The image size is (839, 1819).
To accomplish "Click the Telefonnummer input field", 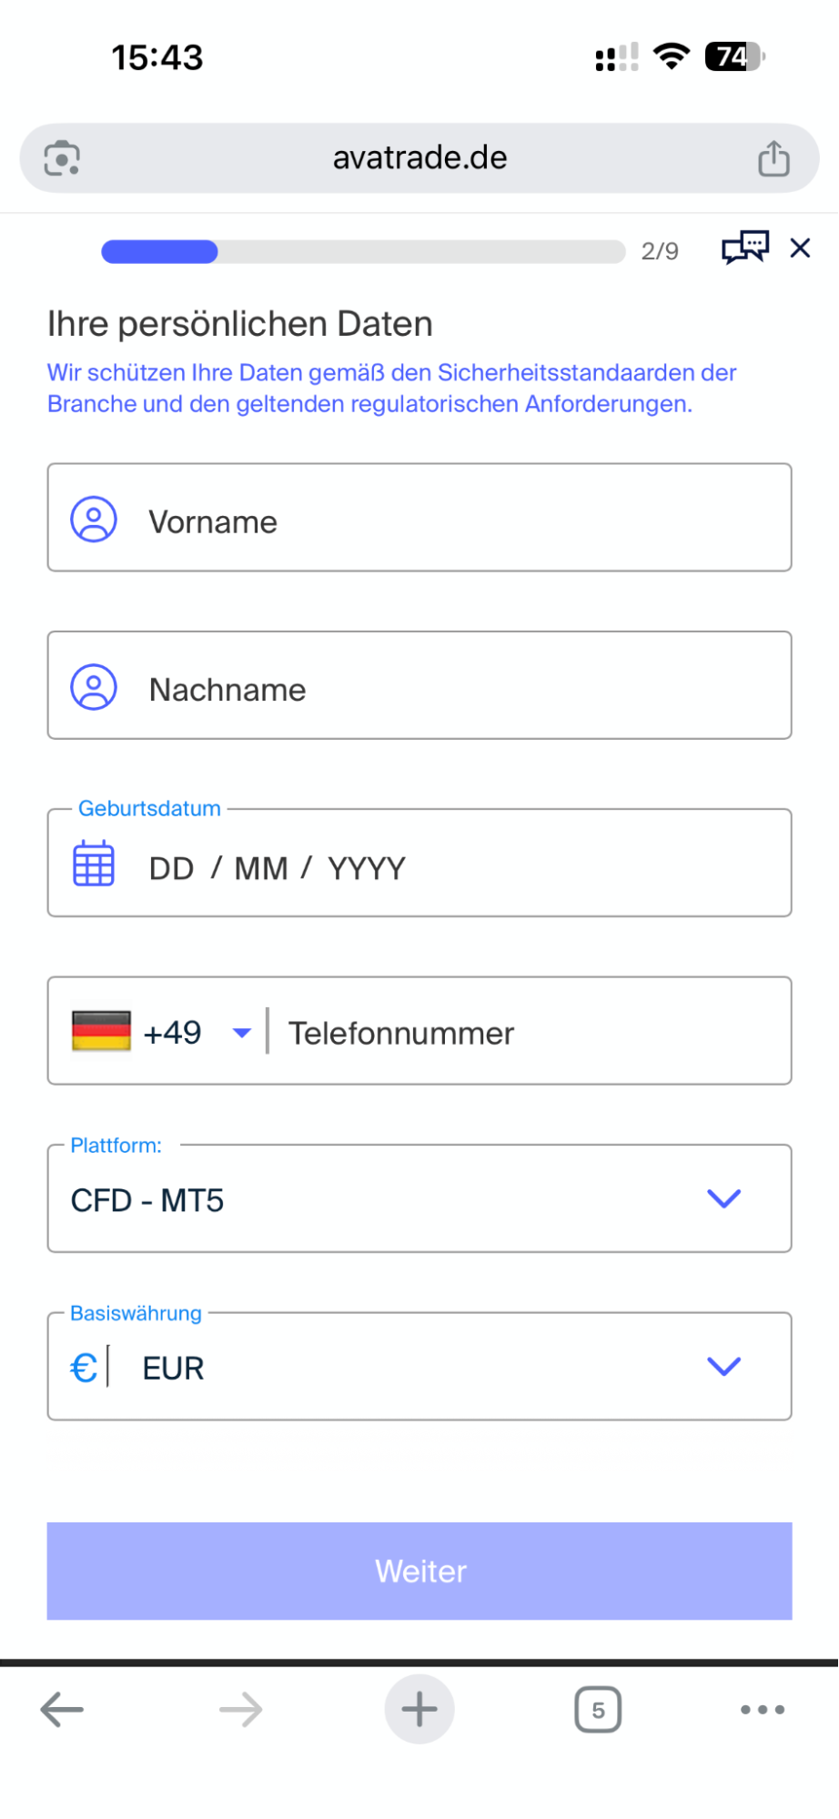I will point(528,1033).
